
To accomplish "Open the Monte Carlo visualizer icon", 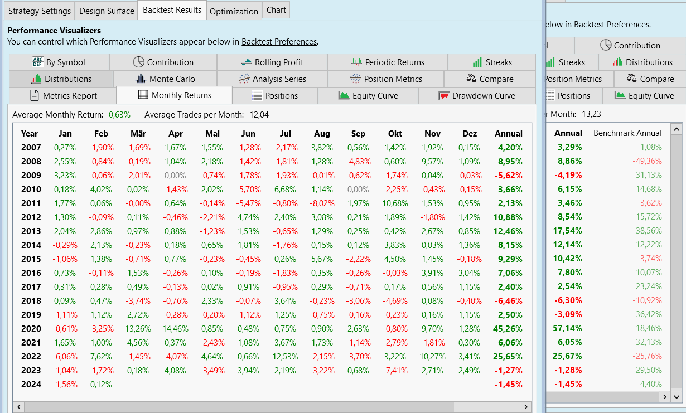I will (141, 79).
